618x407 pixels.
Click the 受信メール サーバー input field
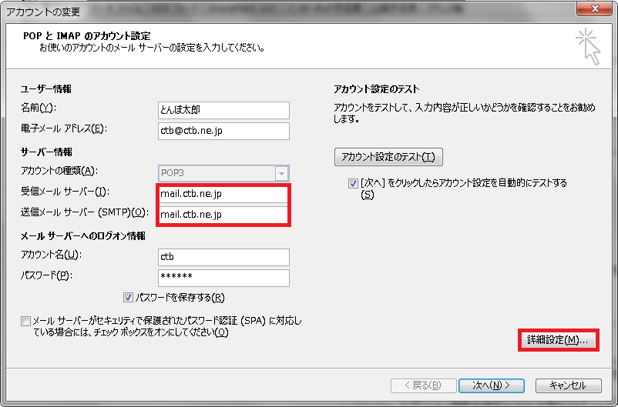point(223,194)
